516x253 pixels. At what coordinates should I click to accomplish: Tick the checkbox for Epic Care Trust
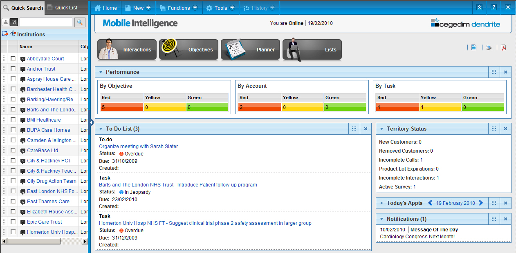pos(13,222)
